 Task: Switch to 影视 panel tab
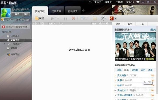click(130, 24)
